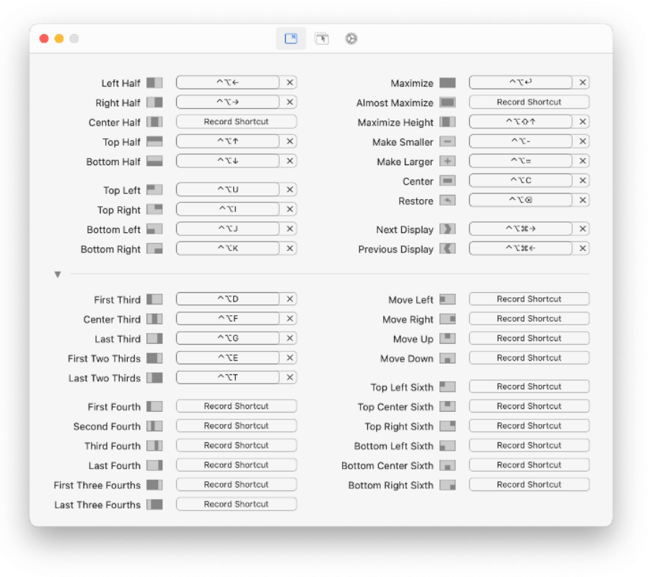The width and height of the screenshot is (653, 577).
Task: Click the Right Half layout icon
Action: 154,102
